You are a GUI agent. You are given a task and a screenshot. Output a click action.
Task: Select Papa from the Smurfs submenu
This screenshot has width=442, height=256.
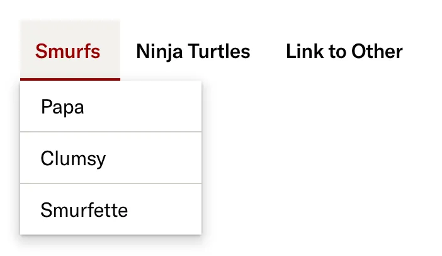[62, 107]
